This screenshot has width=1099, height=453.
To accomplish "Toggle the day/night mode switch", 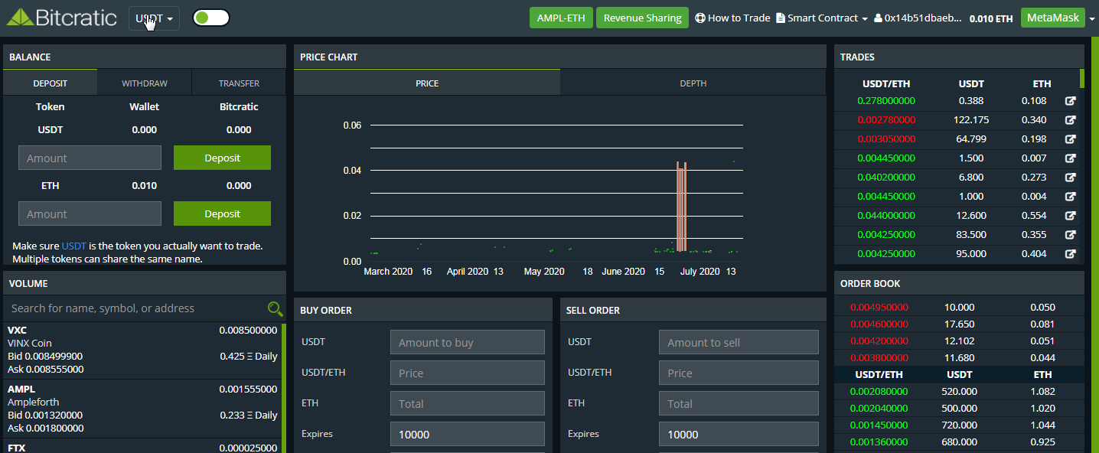I will 211,18.
